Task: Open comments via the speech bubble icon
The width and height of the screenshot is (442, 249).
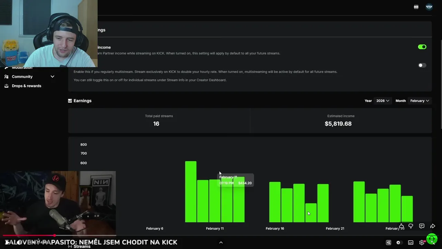Action: point(422,226)
